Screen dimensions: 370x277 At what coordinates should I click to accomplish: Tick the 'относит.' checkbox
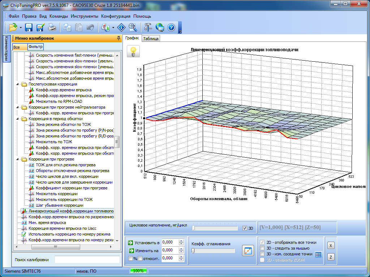tap(140, 258)
